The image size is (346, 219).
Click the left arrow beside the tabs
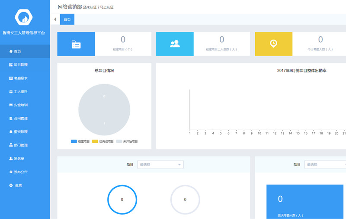55,19
